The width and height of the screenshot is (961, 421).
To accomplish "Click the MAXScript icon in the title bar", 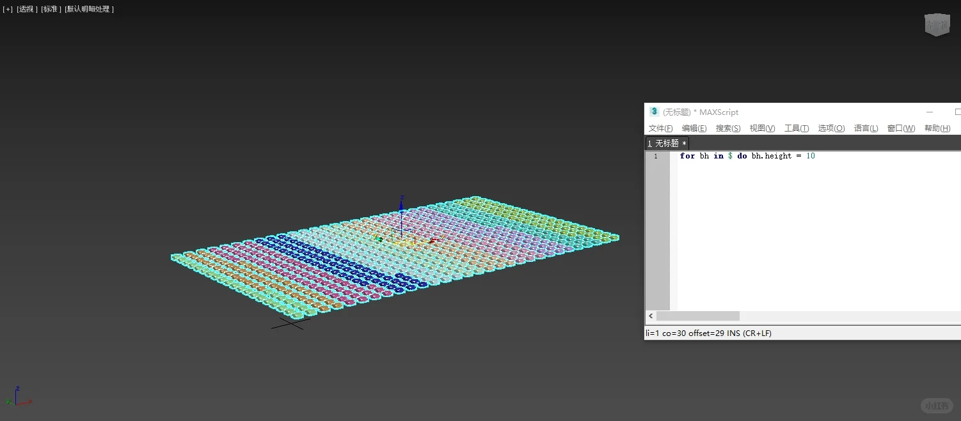I will pyautogui.click(x=654, y=112).
